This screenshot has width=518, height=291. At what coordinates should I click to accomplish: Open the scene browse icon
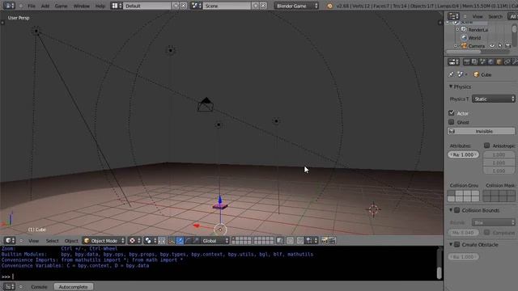click(x=196, y=6)
